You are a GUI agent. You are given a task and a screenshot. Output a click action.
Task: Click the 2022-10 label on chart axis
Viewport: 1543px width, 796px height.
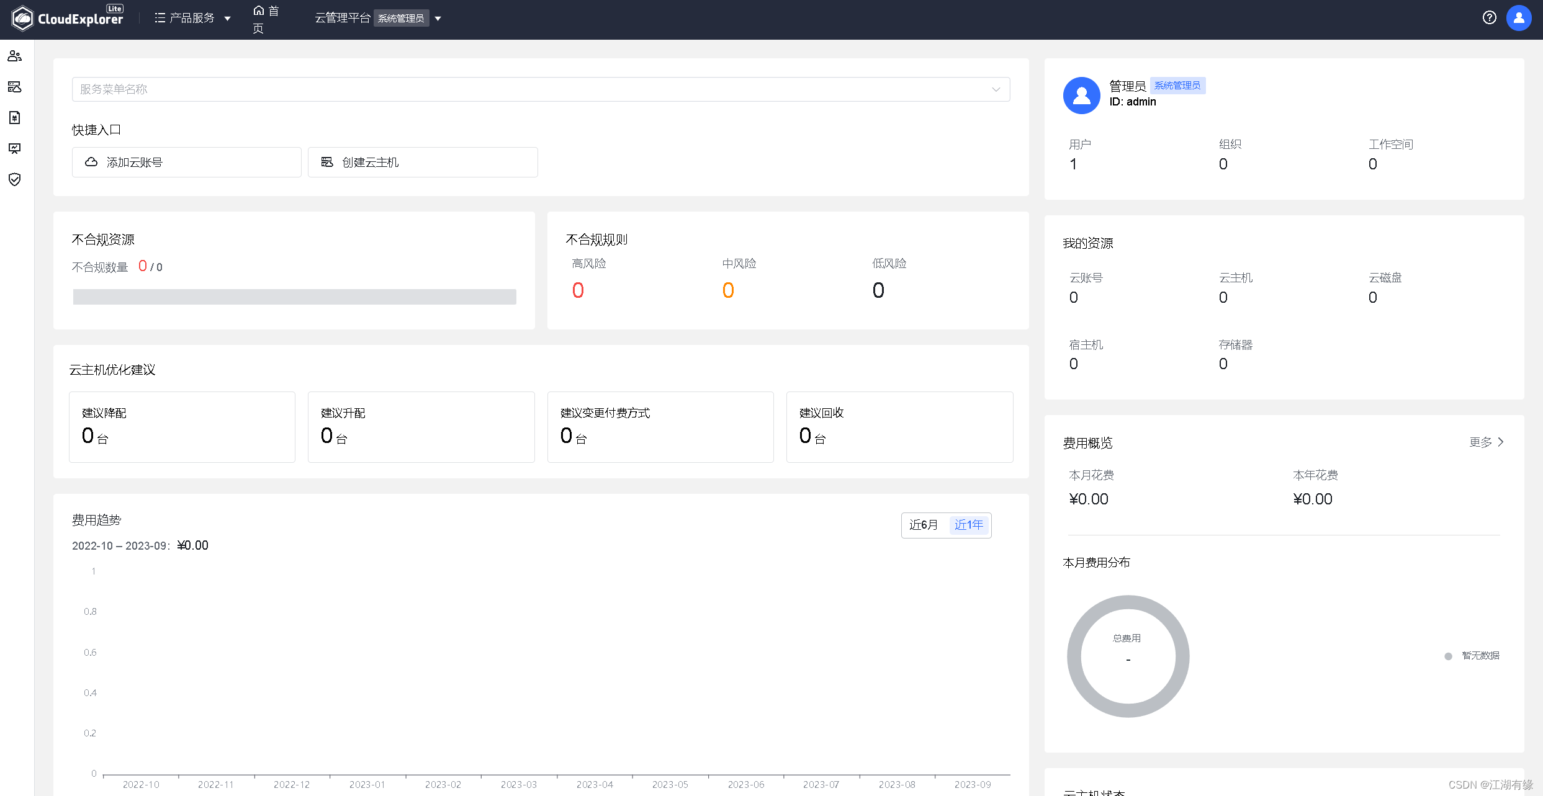tap(141, 785)
